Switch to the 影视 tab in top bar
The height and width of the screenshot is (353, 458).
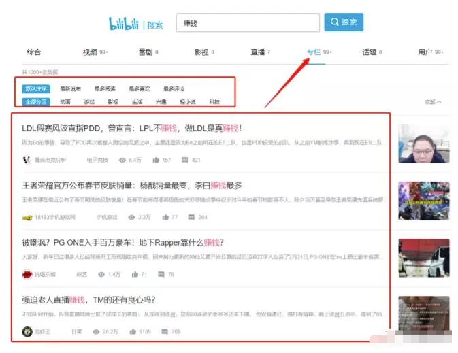pyautogui.click(x=204, y=52)
